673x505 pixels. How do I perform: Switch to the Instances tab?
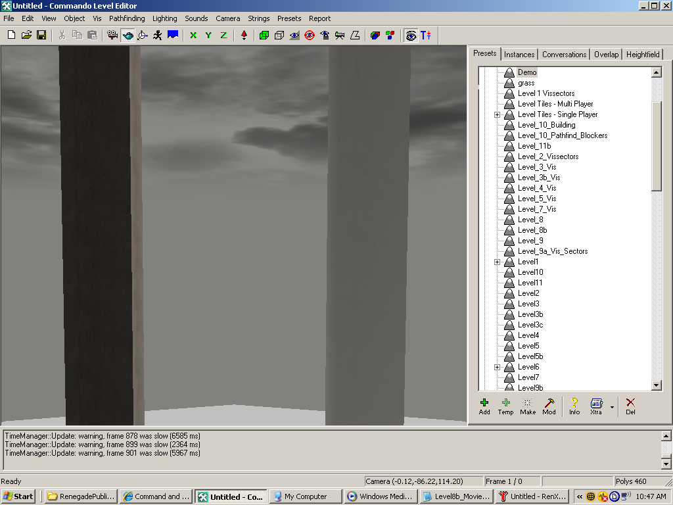[x=519, y=55]
